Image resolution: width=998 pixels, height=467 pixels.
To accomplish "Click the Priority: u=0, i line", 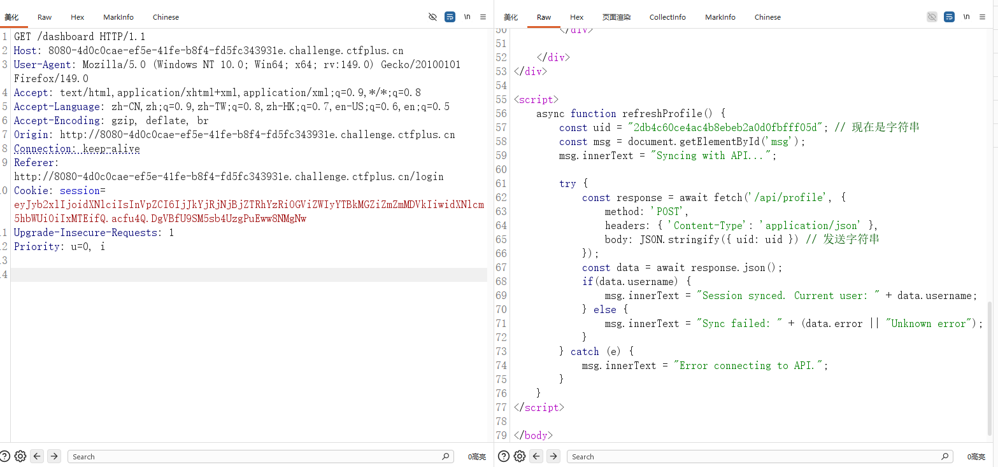I will 60,247.
